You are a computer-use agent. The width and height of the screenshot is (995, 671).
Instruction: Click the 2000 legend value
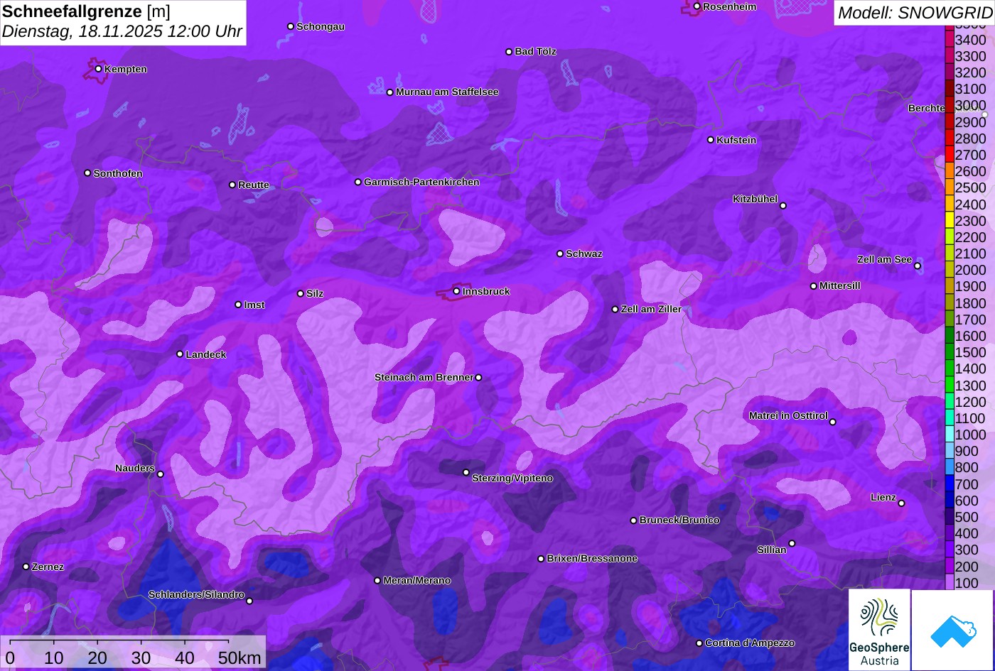pos(971,271)
